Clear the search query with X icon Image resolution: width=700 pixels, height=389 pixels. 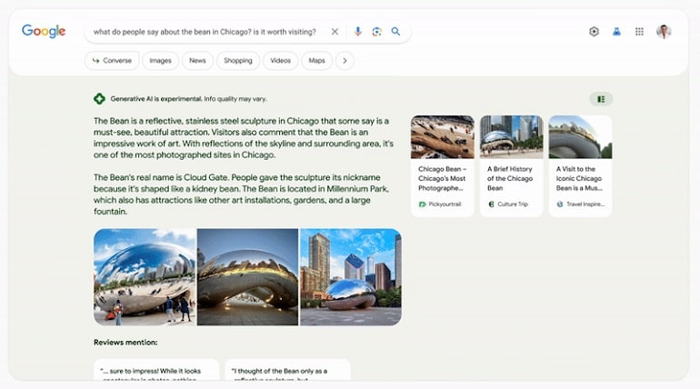click(335, 32)
